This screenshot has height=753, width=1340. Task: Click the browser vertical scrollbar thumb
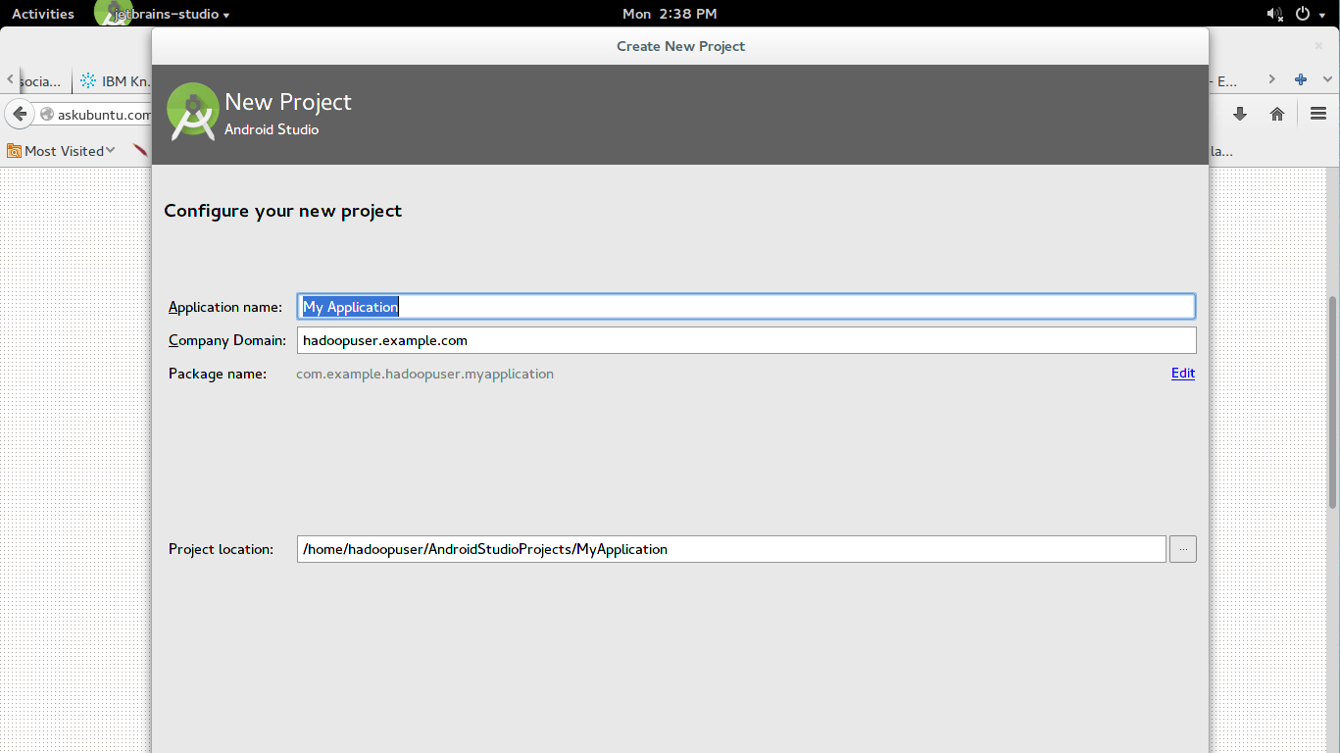1332,402
